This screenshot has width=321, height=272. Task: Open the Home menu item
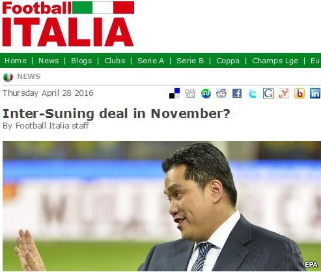[x=16, y=61]
